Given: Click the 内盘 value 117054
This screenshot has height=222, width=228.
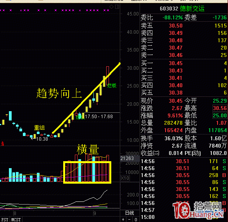Looking at the screenshot, I should pyautogui.click(x=218, y=130).
